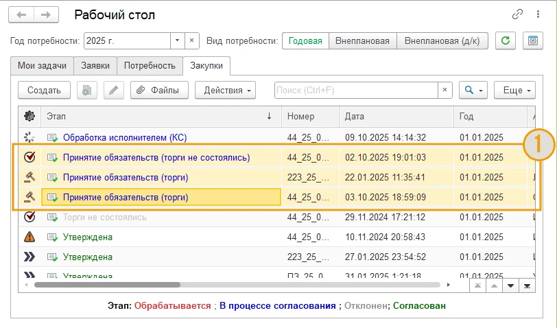Select Внеплановая as the need type
The image size is (557, 328).
click(x=362, y=41)
